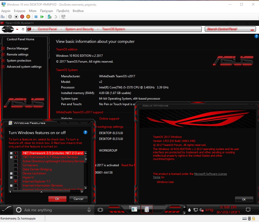259x222 pixels.
Task: Click Control Panel in the address breadcrumb
Action: 47,29
